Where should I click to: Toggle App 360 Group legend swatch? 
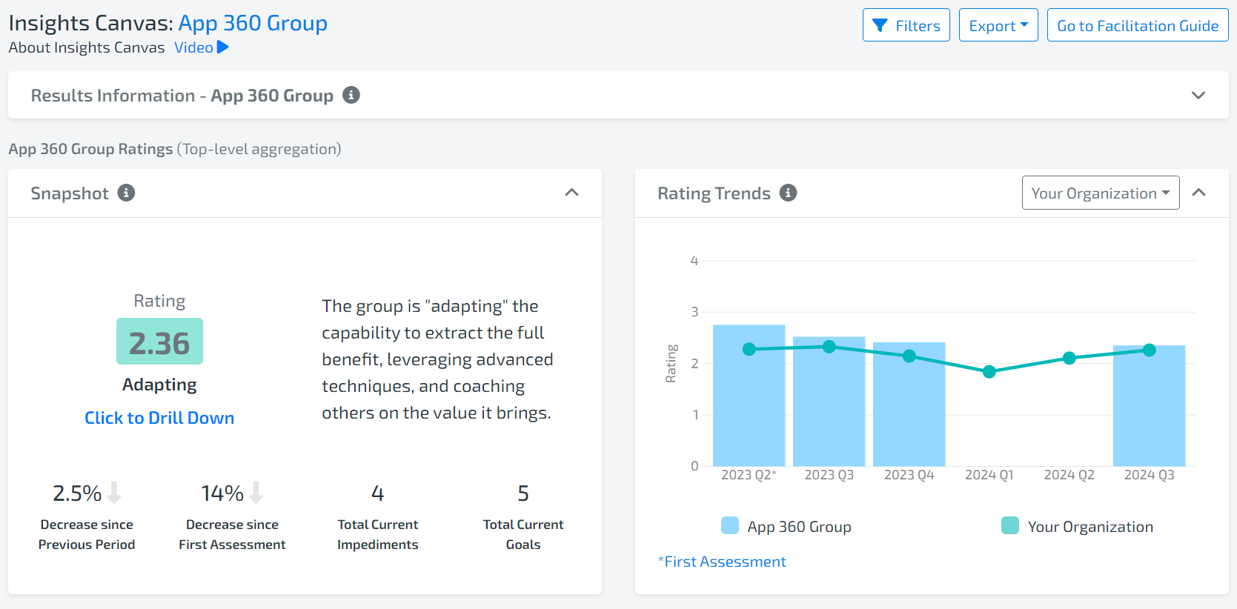coord(730,526)
